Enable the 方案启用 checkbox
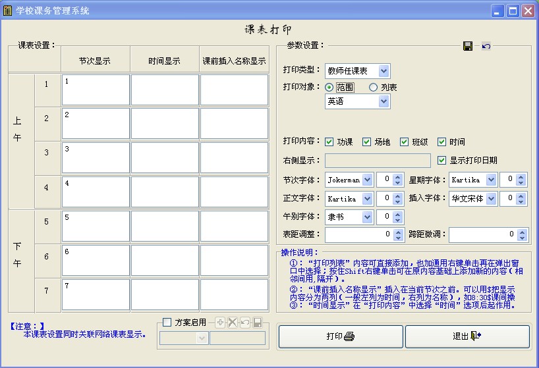Viewport: 539px width, 368px height. pyautogui.click(x=167, y=323)
